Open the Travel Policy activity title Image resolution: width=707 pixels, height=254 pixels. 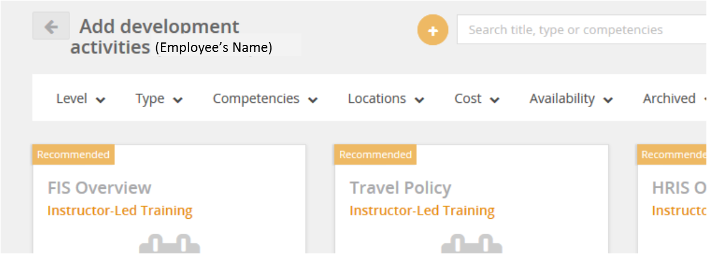click(x=400, y=188)
